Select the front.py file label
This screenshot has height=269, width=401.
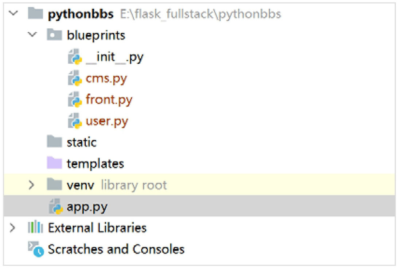pyautogui.click(x=109, y=100)
